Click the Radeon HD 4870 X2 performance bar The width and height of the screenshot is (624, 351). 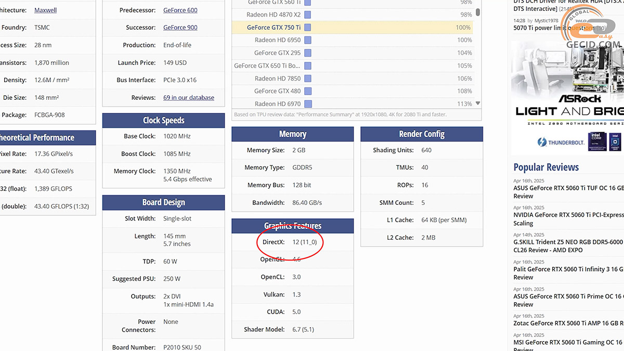pyautogui.click(x=307, y=15)
